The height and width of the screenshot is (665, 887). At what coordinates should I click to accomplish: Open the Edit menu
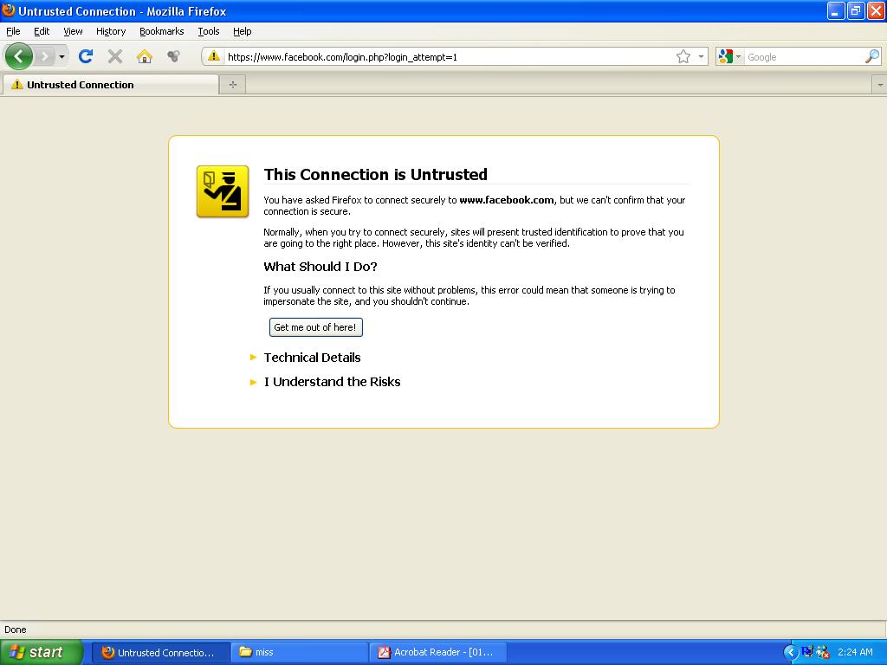(42, 32)
